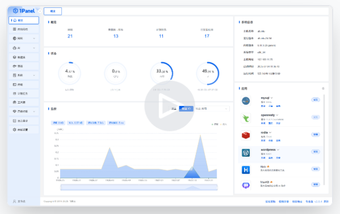Click the directory link under wordpress
The height and width of the screenshot is (214, 340).
click(x=278, y=158)
